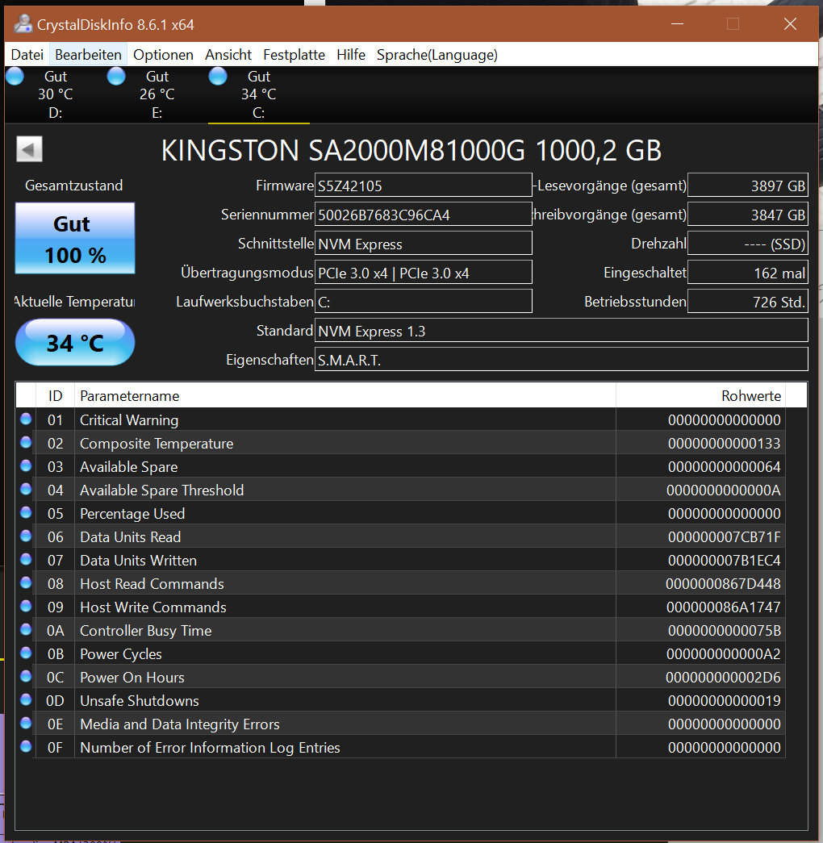Click the previous disk arrow button

pos(29,149)
